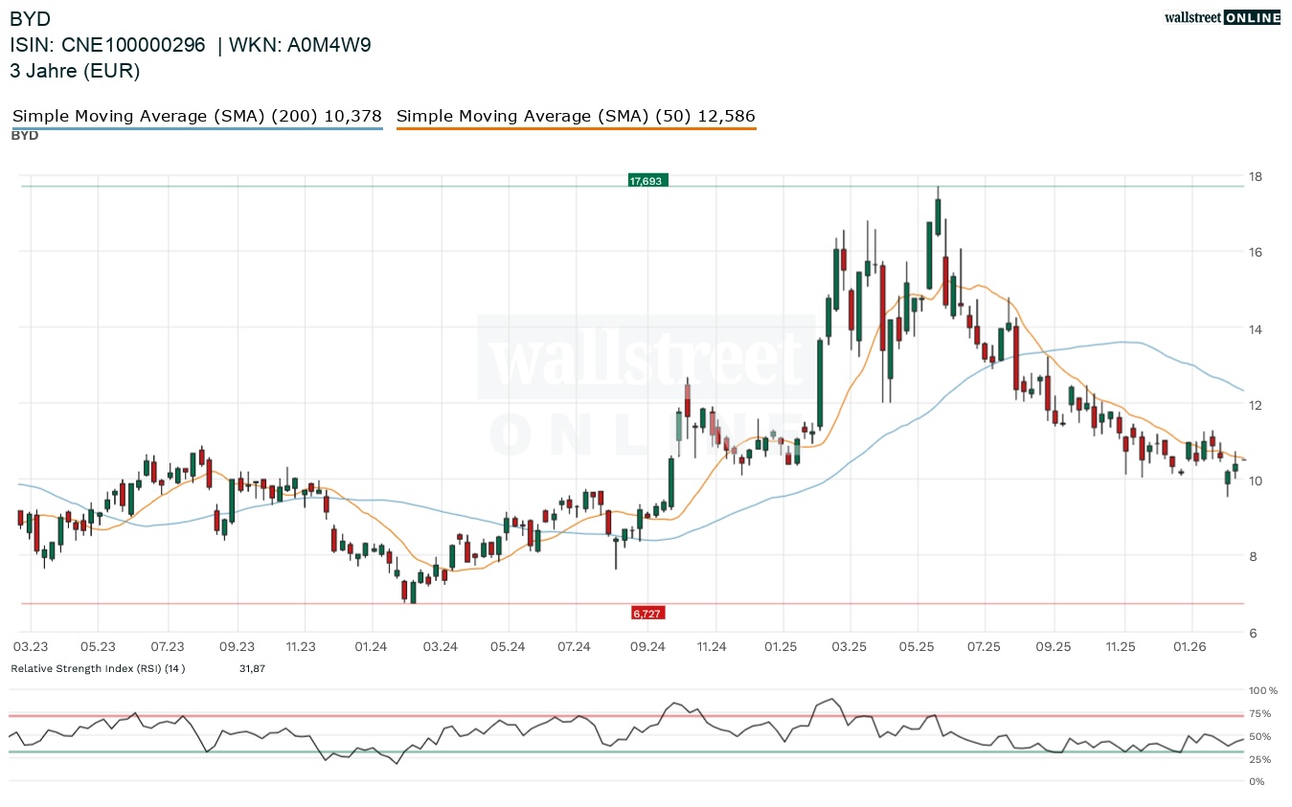
Task: Toggle the SMA (200) legend entry
Action: (x=197, y=116)
